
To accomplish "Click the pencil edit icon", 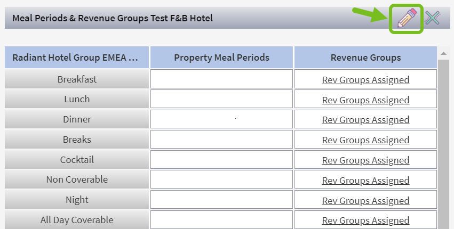I will point(406,19).
